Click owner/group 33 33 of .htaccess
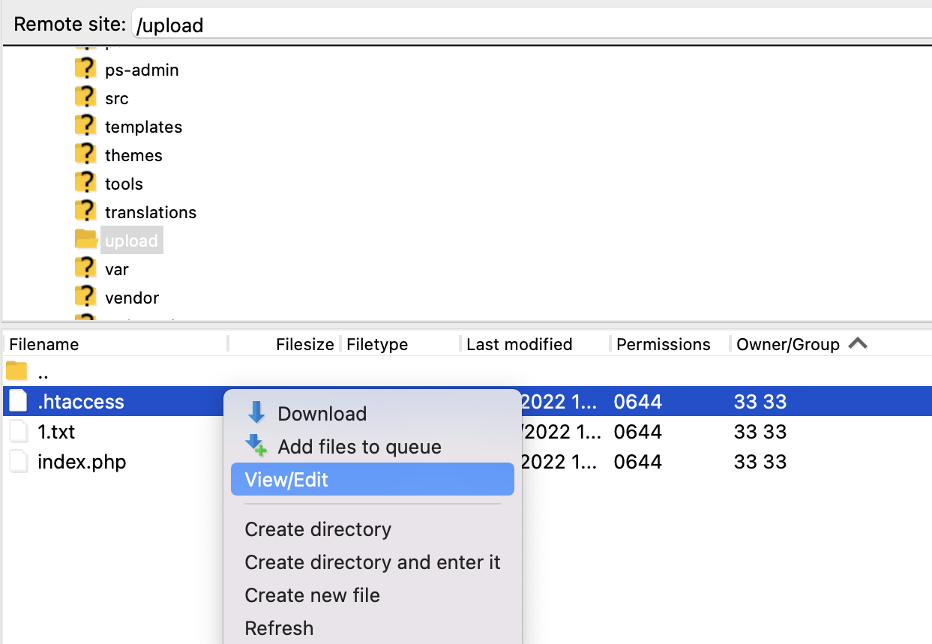 pos(760,402)
